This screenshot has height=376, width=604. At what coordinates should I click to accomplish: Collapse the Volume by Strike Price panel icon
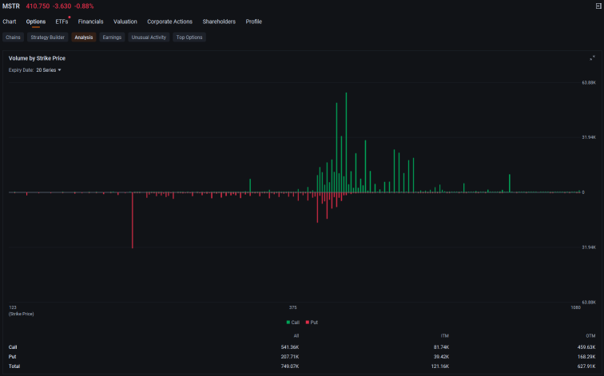[x=592, y=58]
